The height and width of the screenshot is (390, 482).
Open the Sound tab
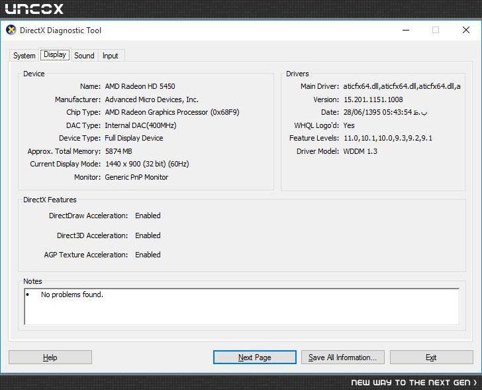pos(84,56)
